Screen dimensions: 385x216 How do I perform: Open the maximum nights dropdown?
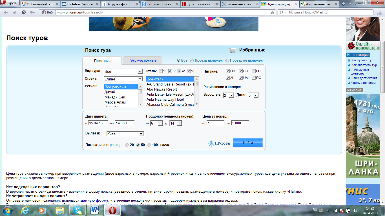point(175,123)
